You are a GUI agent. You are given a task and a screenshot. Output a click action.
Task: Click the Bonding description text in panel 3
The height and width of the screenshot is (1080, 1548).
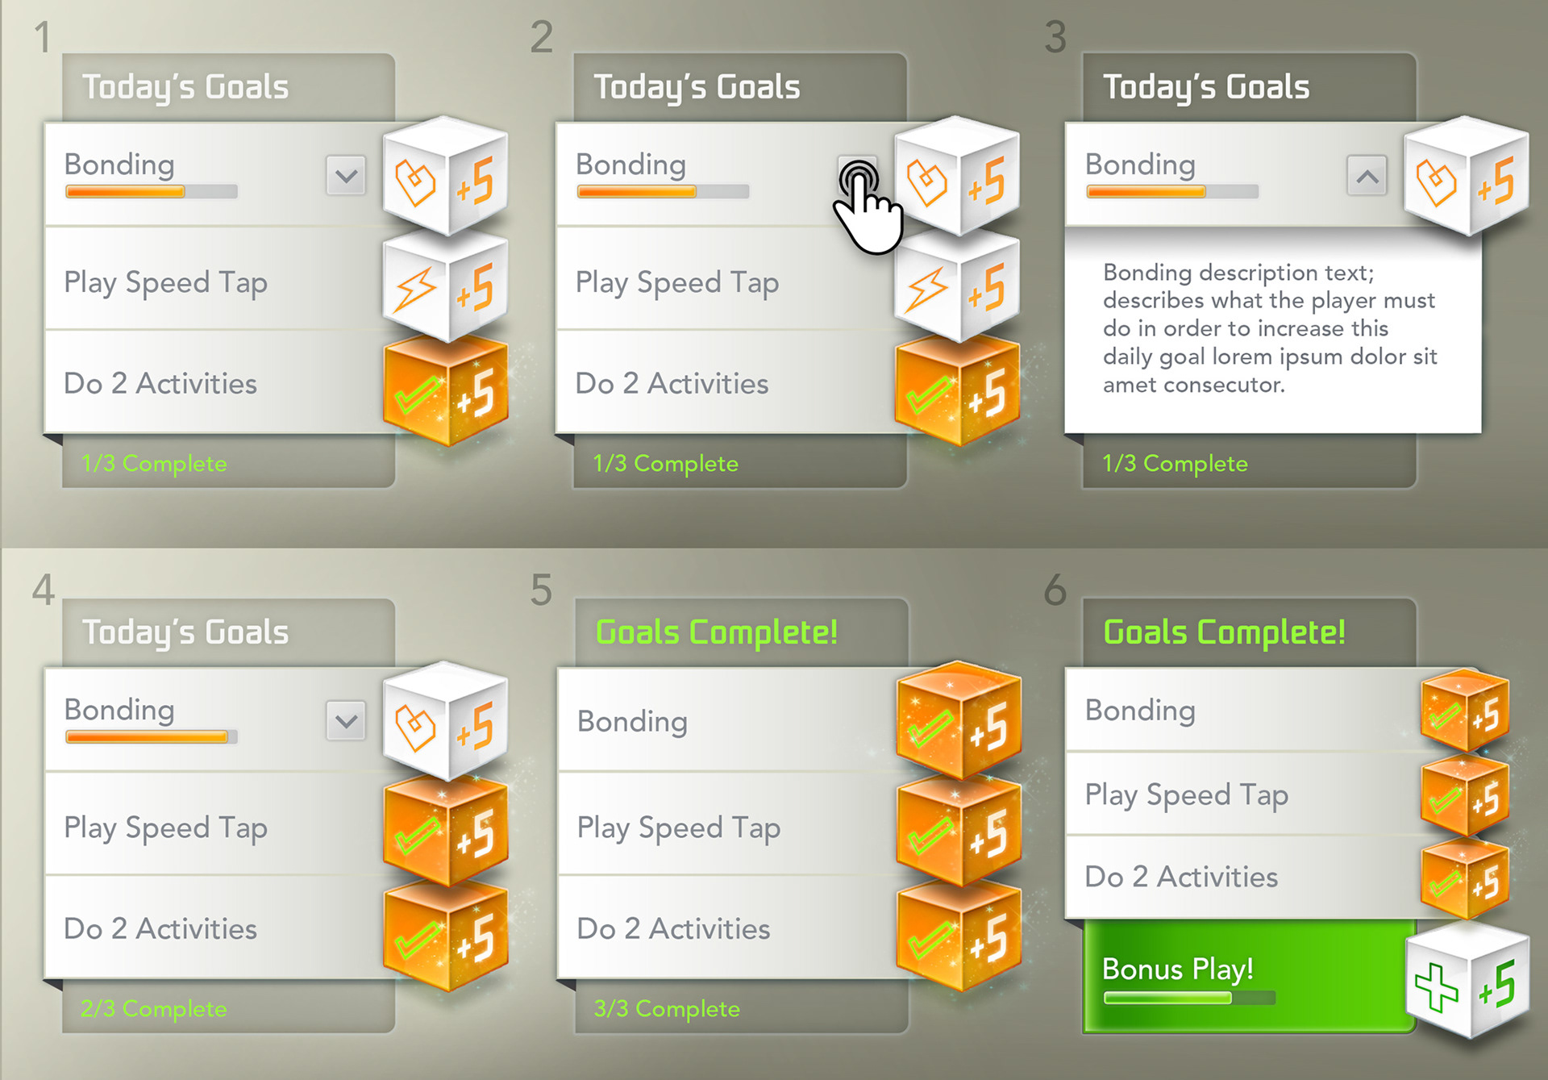(x=1270, y=328)
